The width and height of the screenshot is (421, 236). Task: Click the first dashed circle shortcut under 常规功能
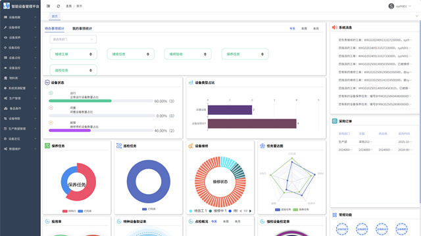(x=342, y=229)
